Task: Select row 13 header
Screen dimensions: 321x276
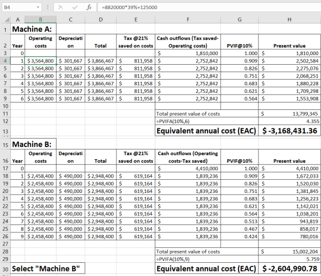Action: [x=5, y=131]
